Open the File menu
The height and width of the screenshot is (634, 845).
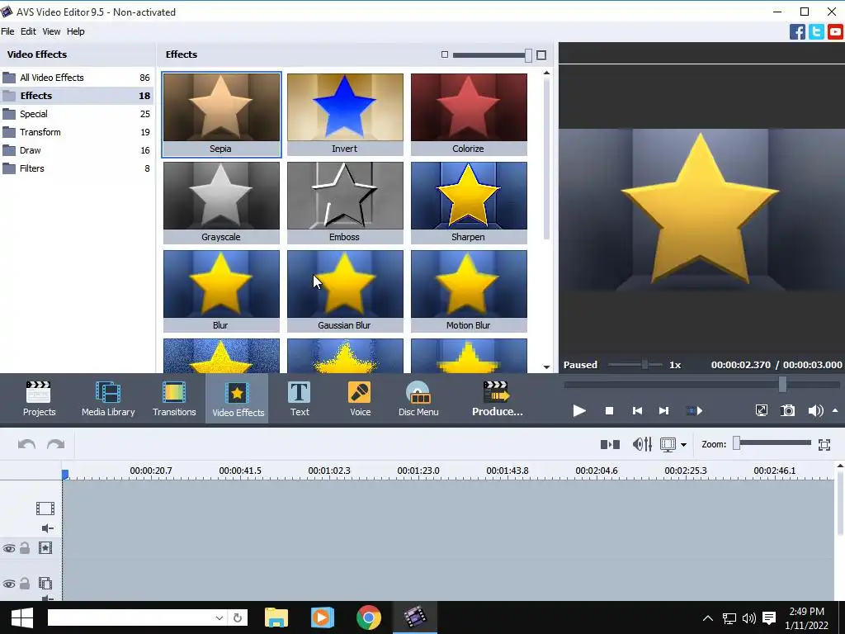click(x=7, y=31)
